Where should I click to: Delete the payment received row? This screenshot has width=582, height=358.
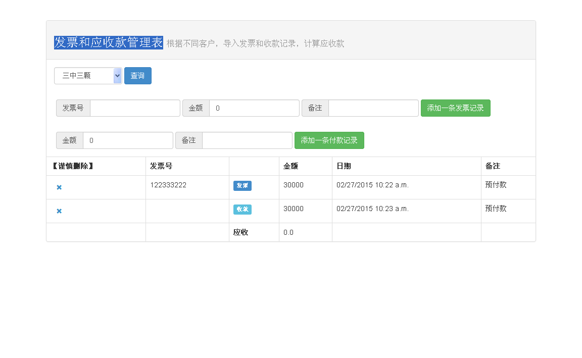pyautogui.click(x=59, y=211)
